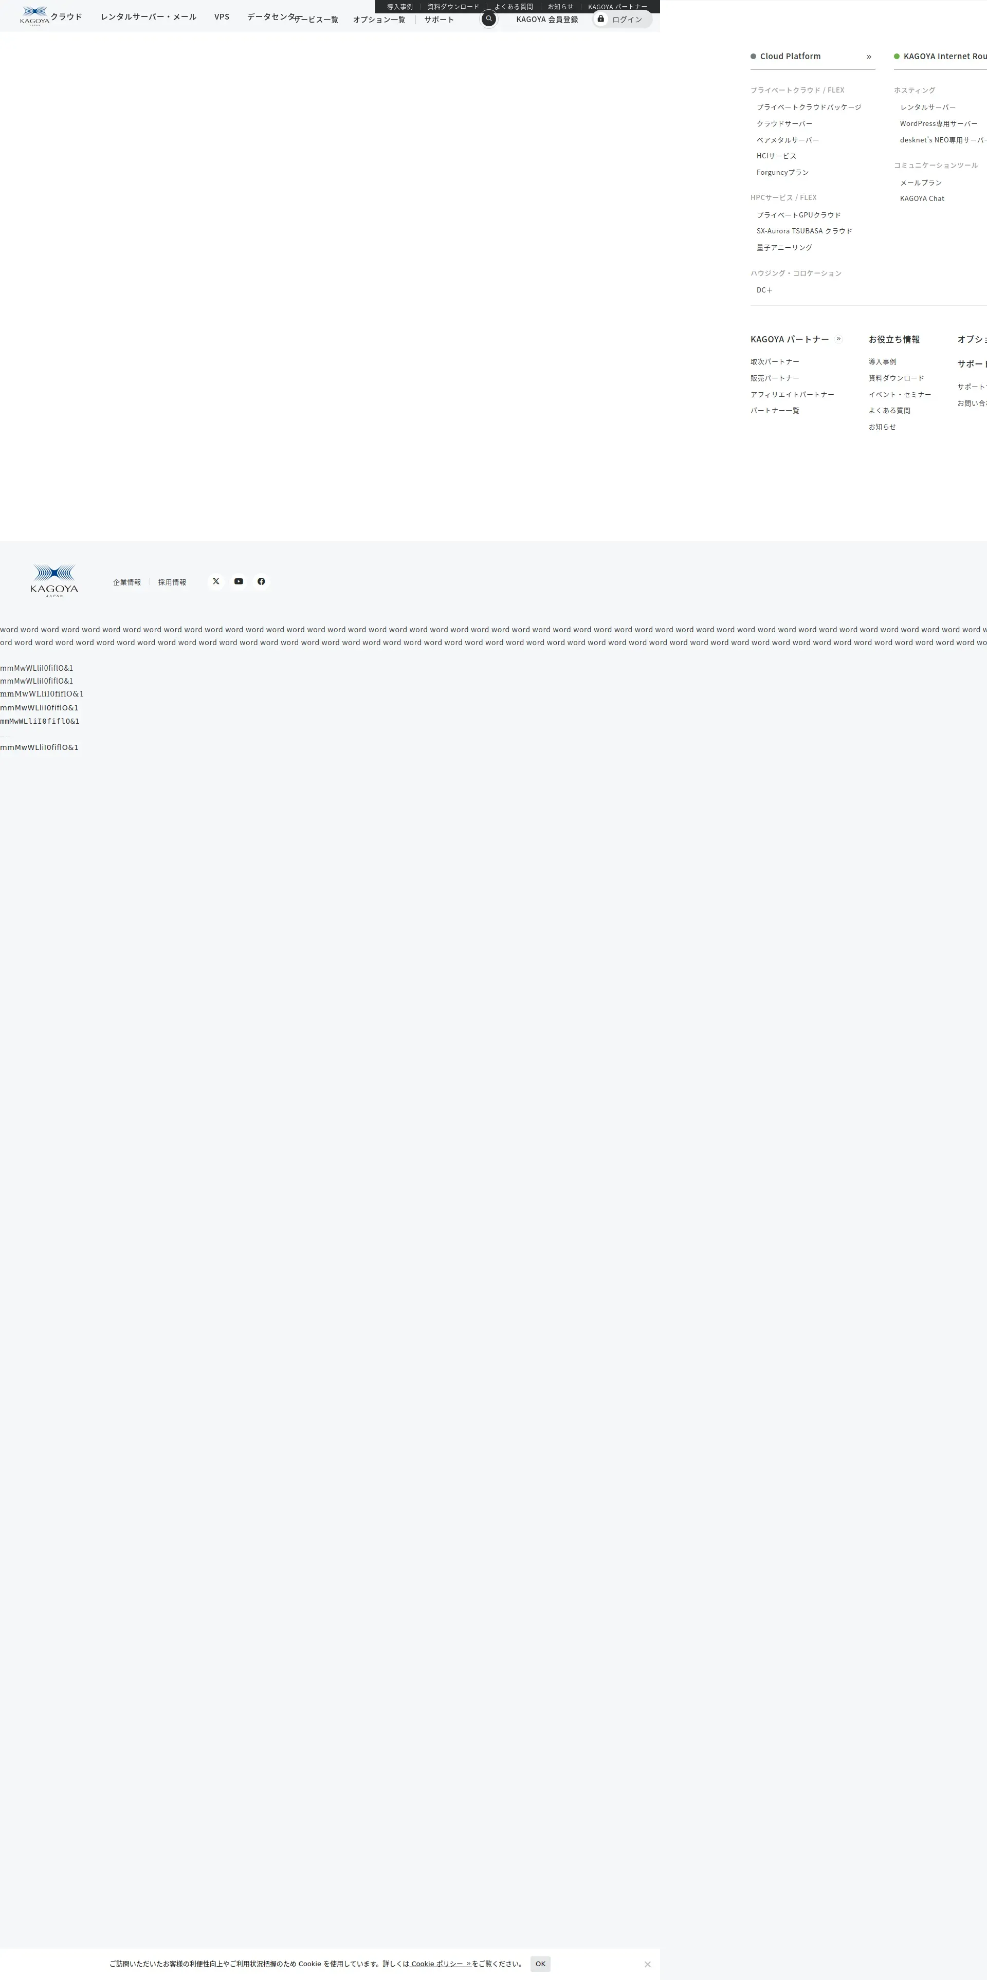Click 資料ダウンロード in top bar

453,6
